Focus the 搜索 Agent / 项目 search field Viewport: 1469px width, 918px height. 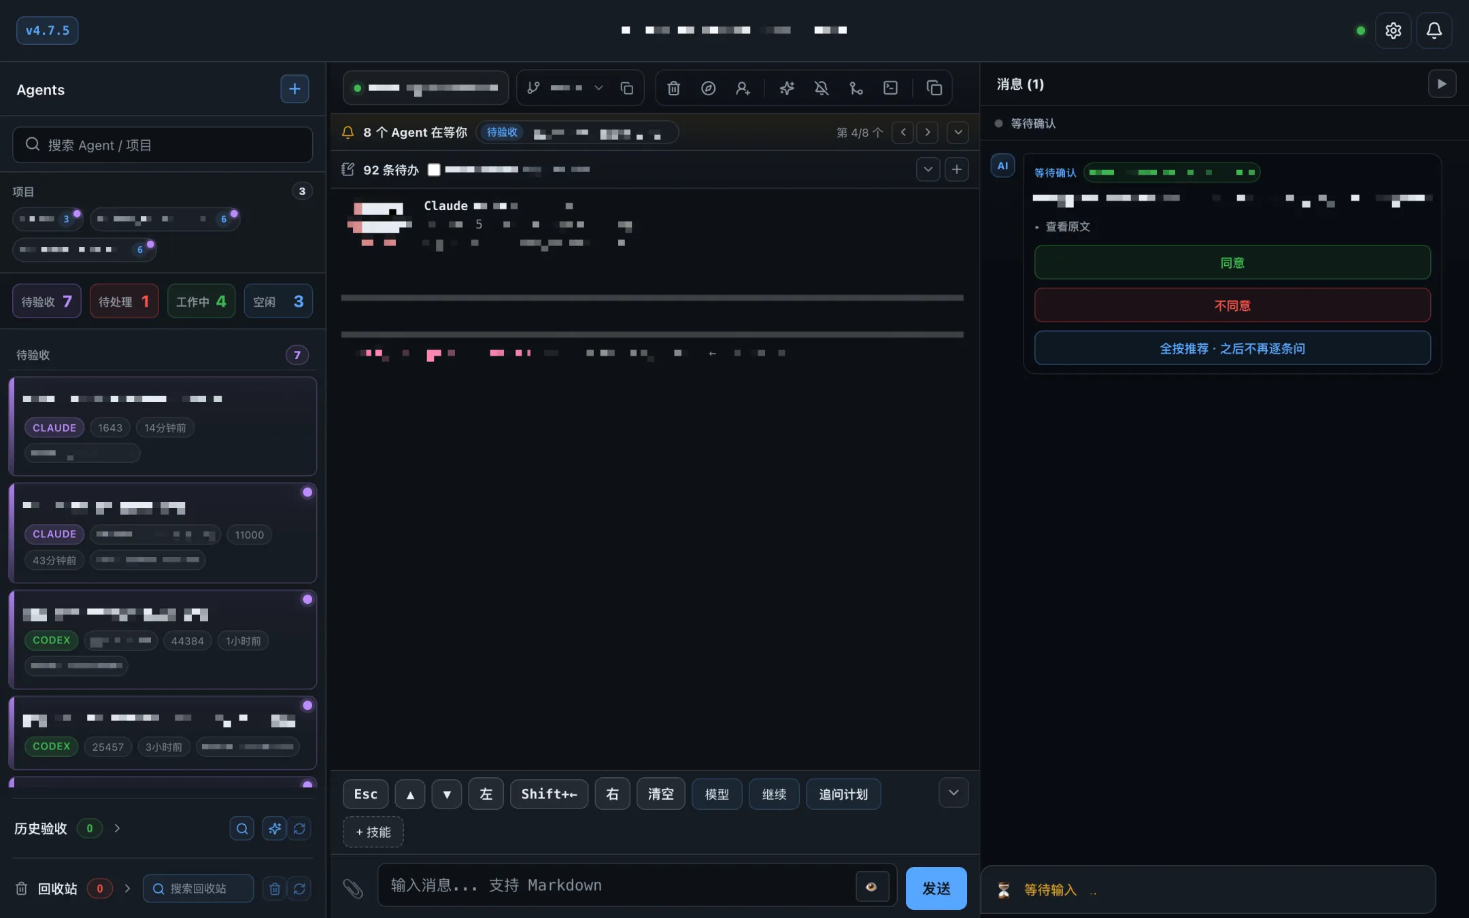pyautogui.click(x=163, y=145)
